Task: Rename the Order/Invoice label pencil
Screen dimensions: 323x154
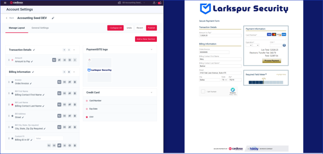Action: (31, 83)
